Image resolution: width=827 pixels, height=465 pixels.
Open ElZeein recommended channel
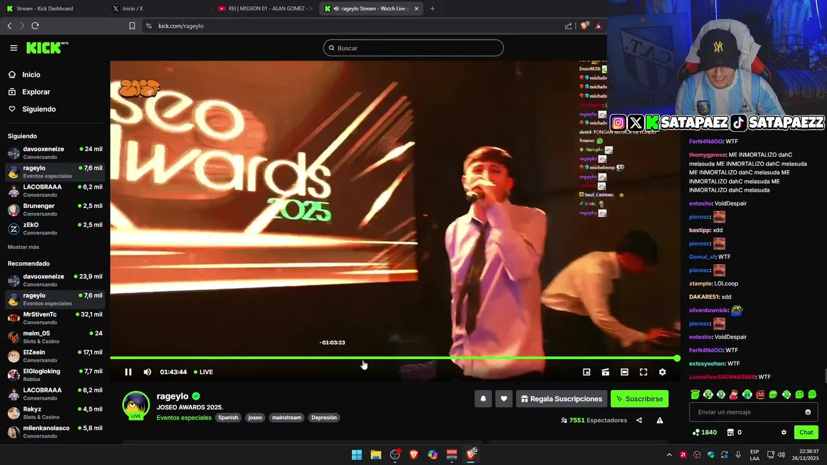coord(55,356)
